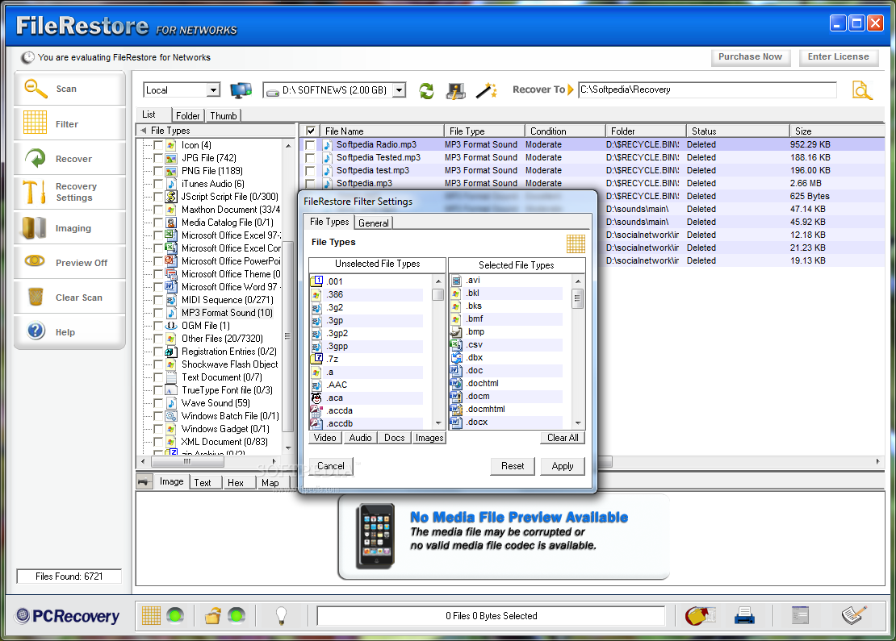Open the Imaging tool
The height and width of the screenshot is (641, 896).
pos(69,227)
